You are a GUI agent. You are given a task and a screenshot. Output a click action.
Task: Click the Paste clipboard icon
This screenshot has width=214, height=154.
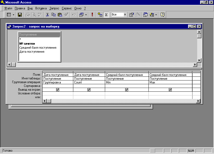pos(60,15)
